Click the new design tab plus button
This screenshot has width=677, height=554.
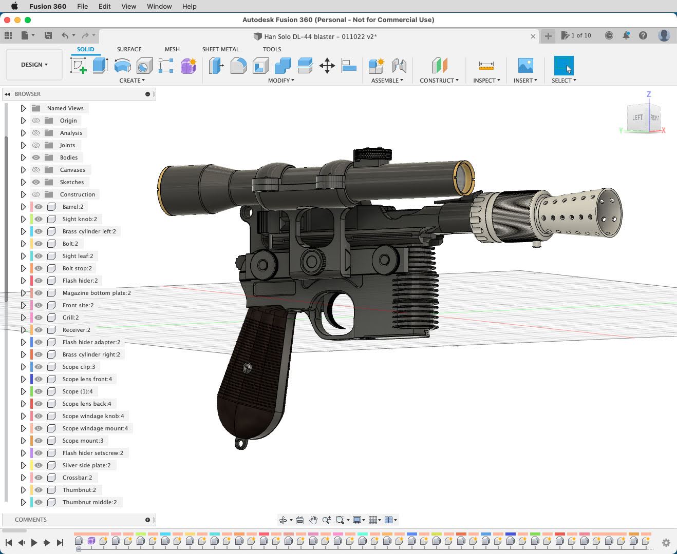click(548, 36)
